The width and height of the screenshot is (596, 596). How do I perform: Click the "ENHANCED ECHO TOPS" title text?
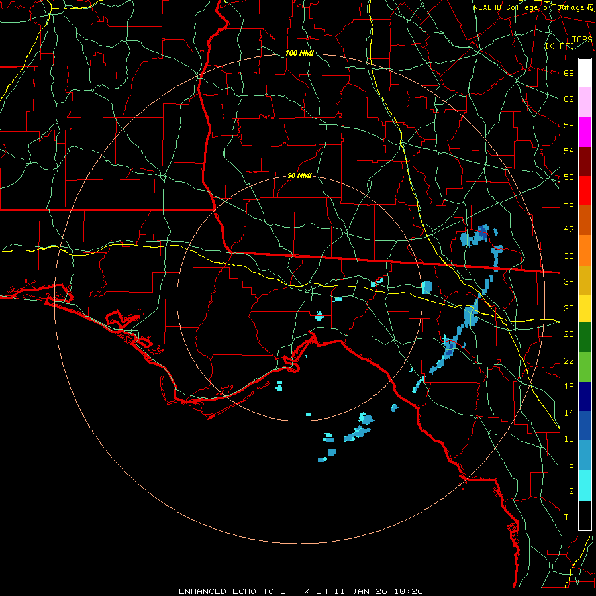[232, 591]
